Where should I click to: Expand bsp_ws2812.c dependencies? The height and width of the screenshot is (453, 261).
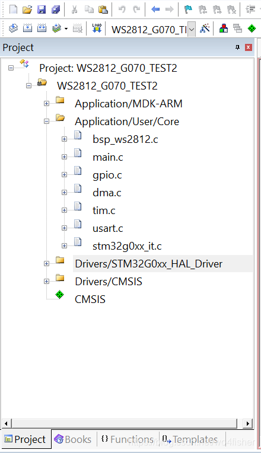point(65,139)
